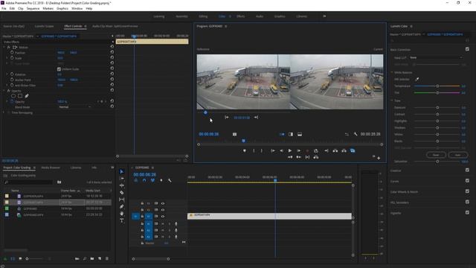Click the Auto button under Tone
This screenshot has height=268, width=476.
pos(458,155)
